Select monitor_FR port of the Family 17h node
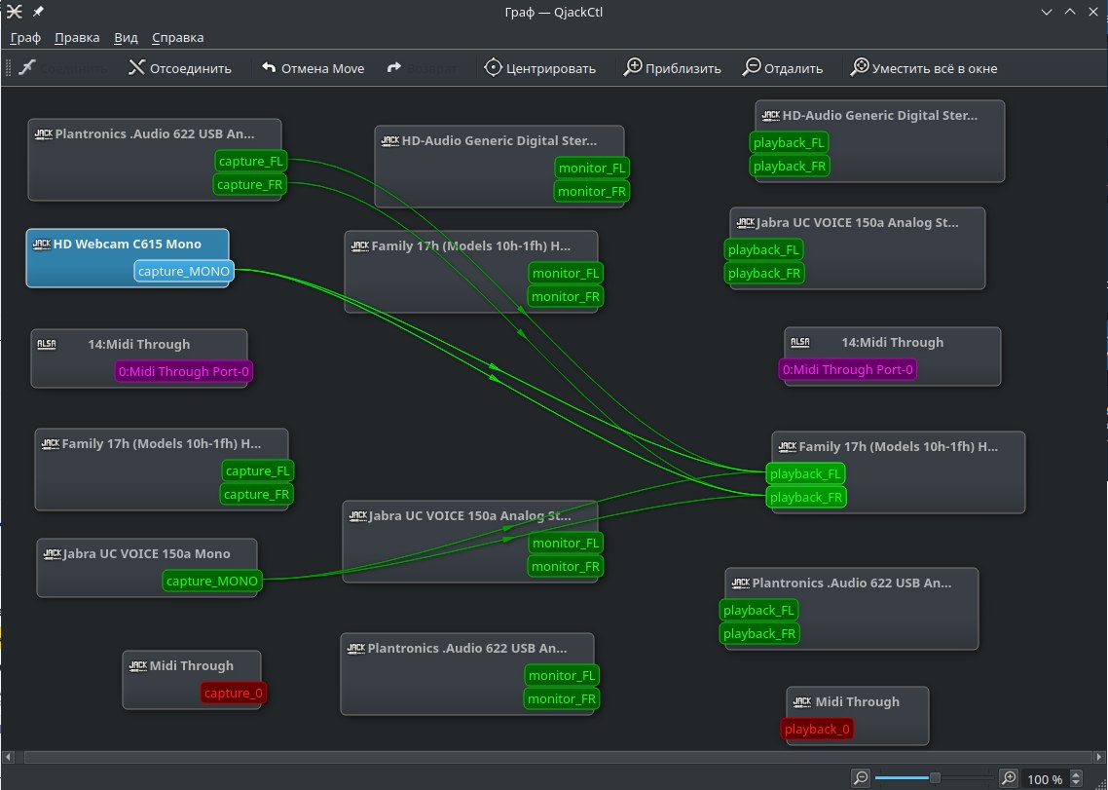 [566, 296]
